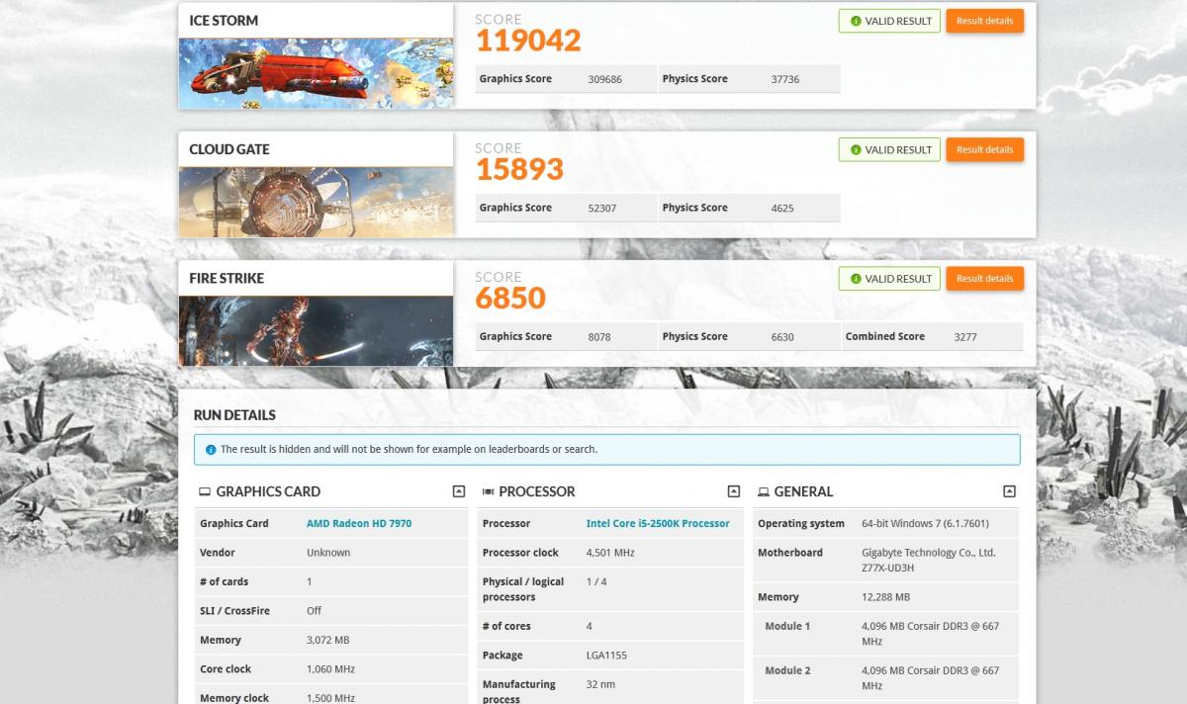Viewport: 1187px width, 704px height.
Task: Open the Intel Core i5-2500K Processor link
Action: coord(658,523)
